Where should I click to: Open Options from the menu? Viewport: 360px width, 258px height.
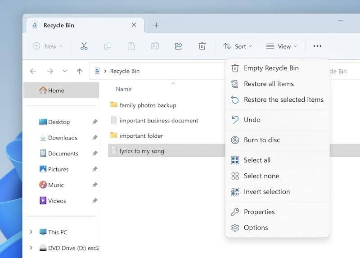click(x=278, y=228)
